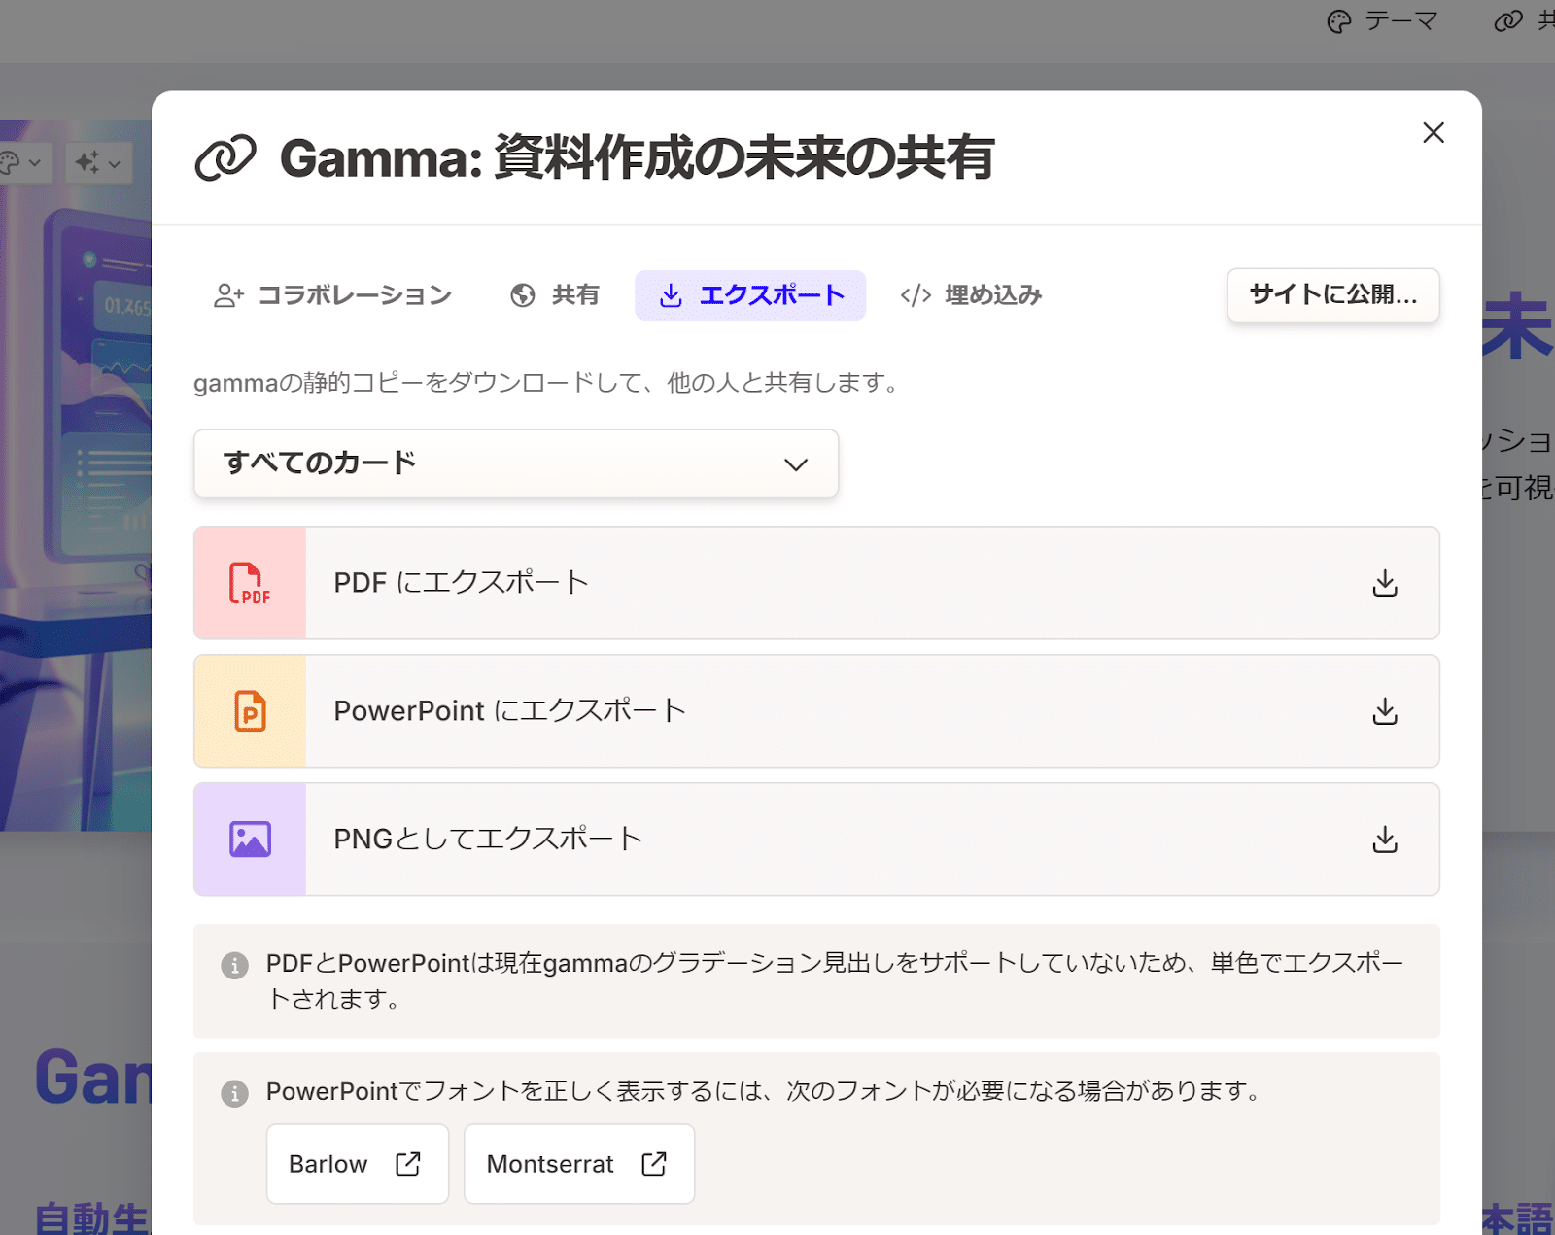The height and width of the screenshot is (1235, 1555).
Task: Switch to the 共有 tab
Action: coord(555,295)
